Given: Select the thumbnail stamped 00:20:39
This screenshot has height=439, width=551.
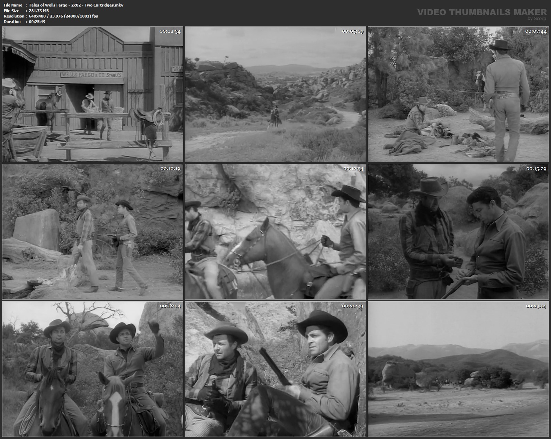Looking at the screenshot, I should pyautogui.click(x=275, y=369).
